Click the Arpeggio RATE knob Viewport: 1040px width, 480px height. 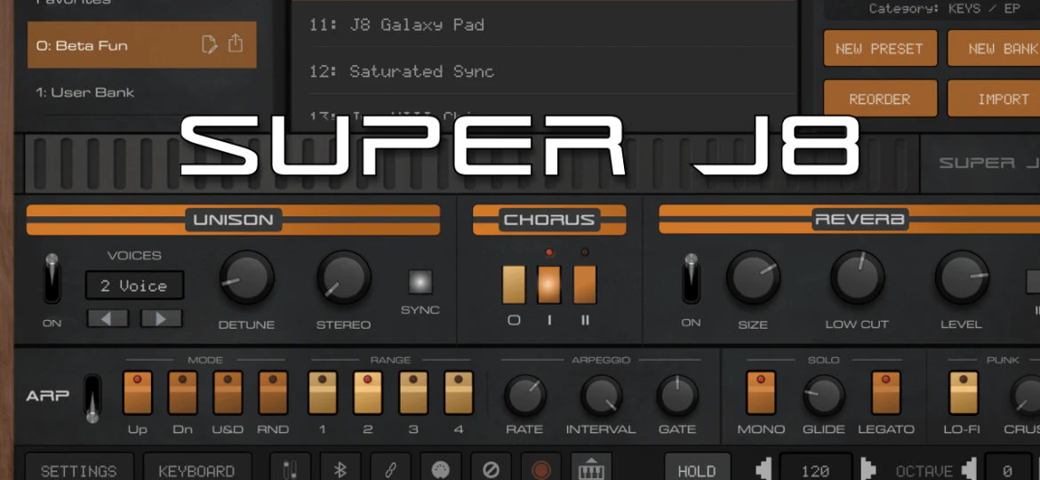pyautogui.click(x=525, y=396)
